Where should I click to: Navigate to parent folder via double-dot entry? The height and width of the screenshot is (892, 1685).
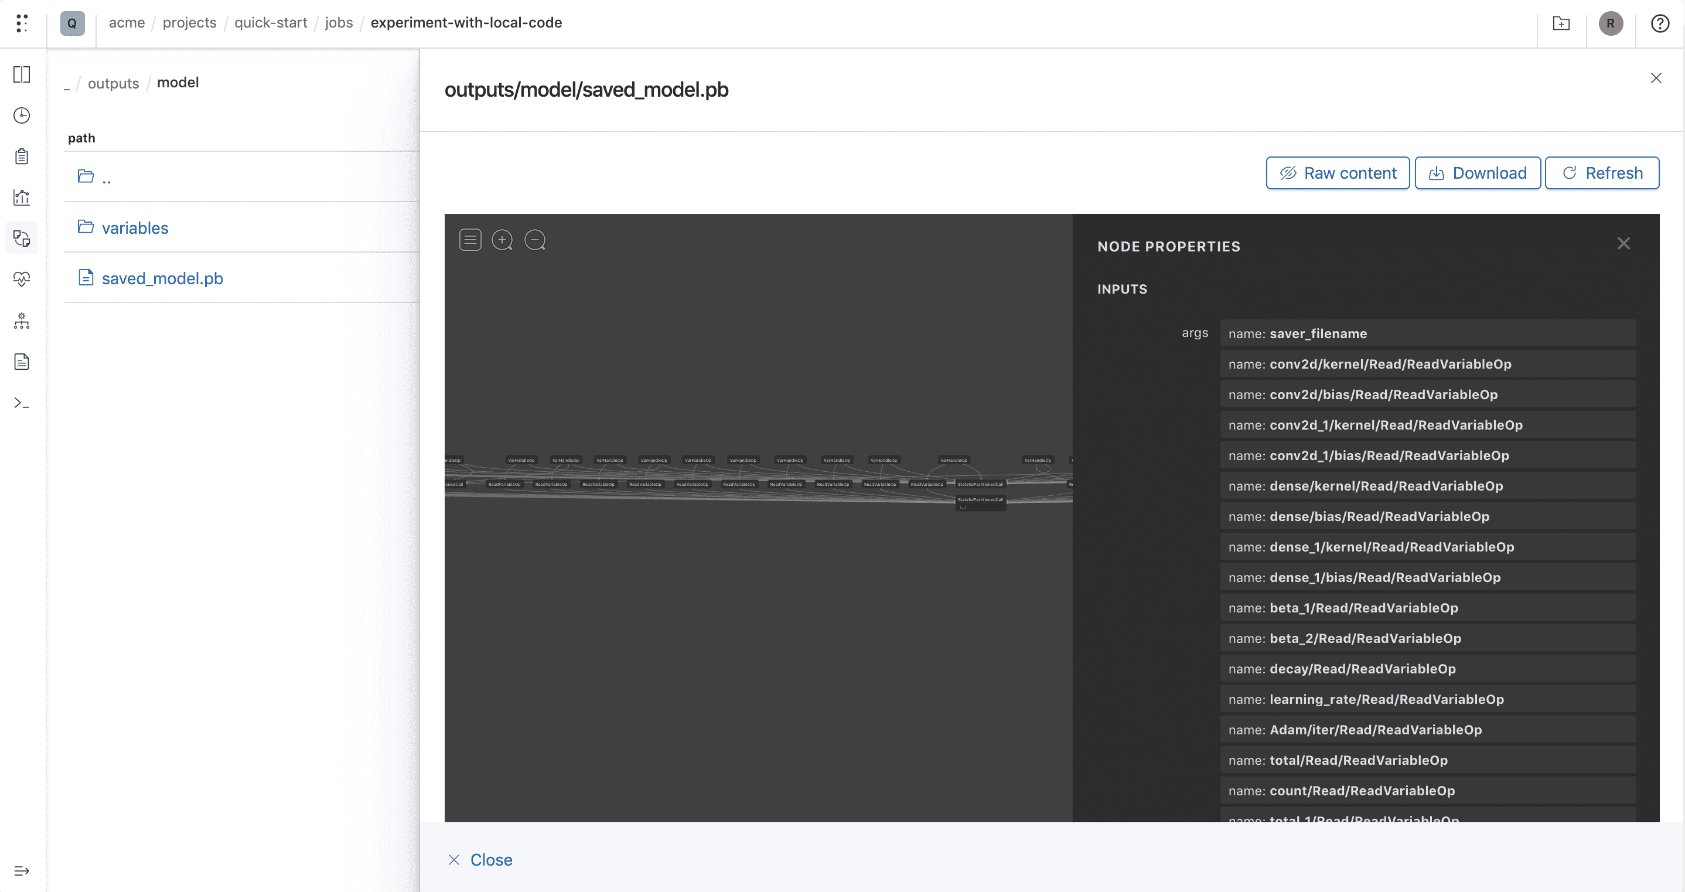tap(106, 176)
